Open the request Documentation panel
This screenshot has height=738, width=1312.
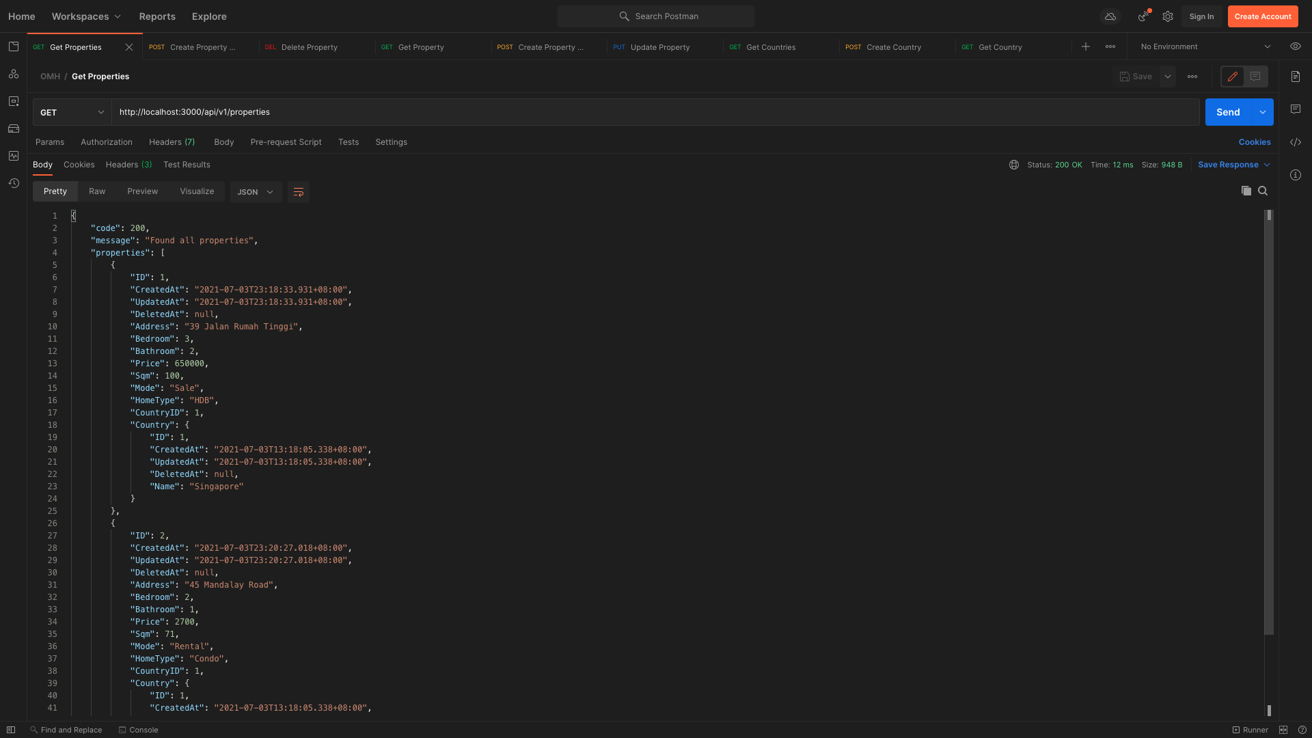pyautogui.click(x=1296, y=77)
